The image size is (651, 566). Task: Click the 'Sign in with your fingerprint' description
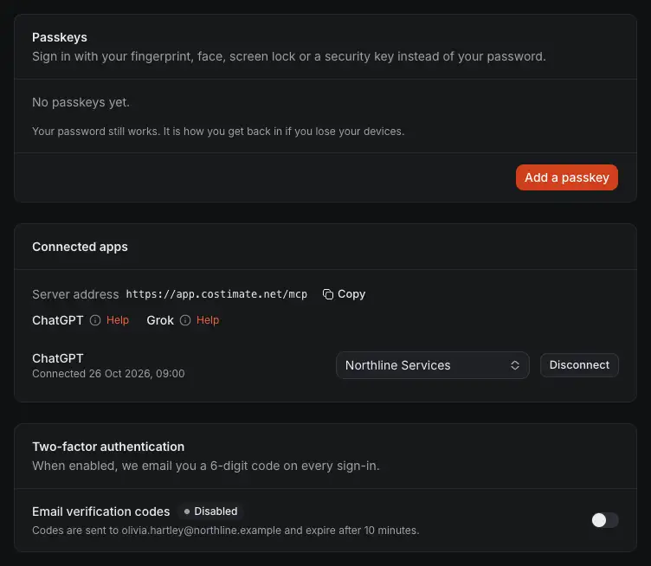289,56
